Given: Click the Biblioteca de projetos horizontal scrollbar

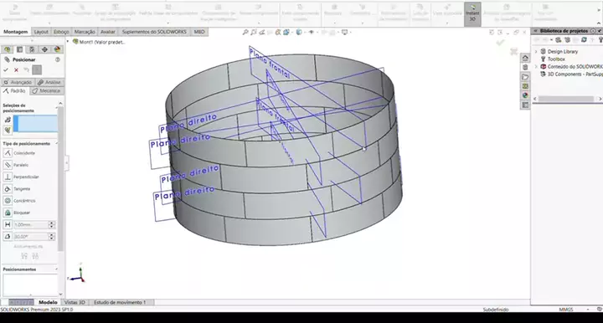Looking at the screenshot, I should [x=565, y=99].
